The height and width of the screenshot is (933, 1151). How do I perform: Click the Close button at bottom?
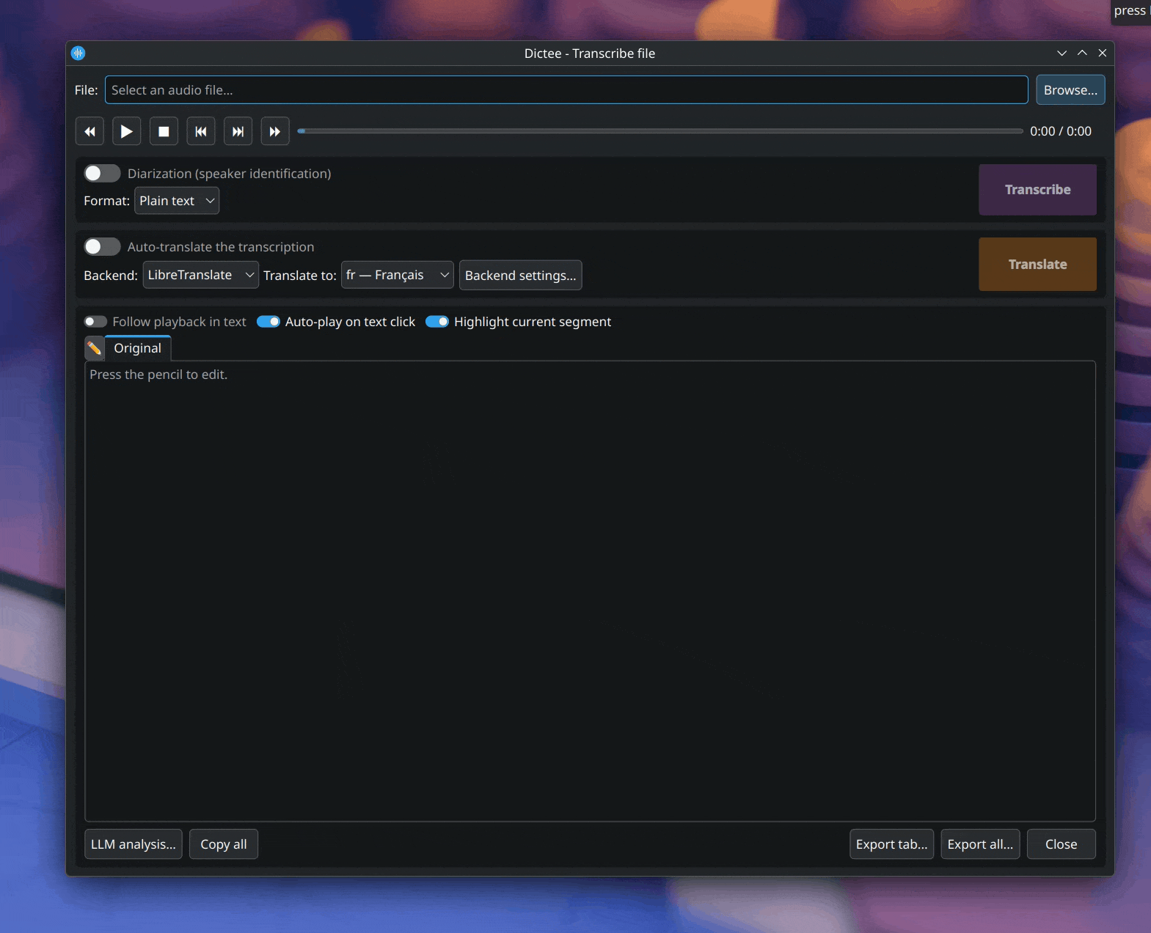coord(1061,844)
